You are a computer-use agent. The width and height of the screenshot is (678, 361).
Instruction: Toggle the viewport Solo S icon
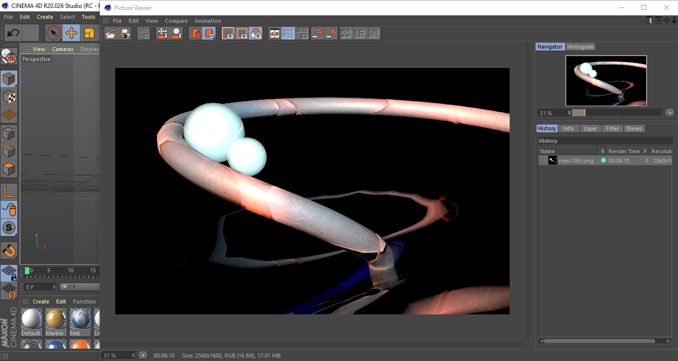[x=9, y=228]
